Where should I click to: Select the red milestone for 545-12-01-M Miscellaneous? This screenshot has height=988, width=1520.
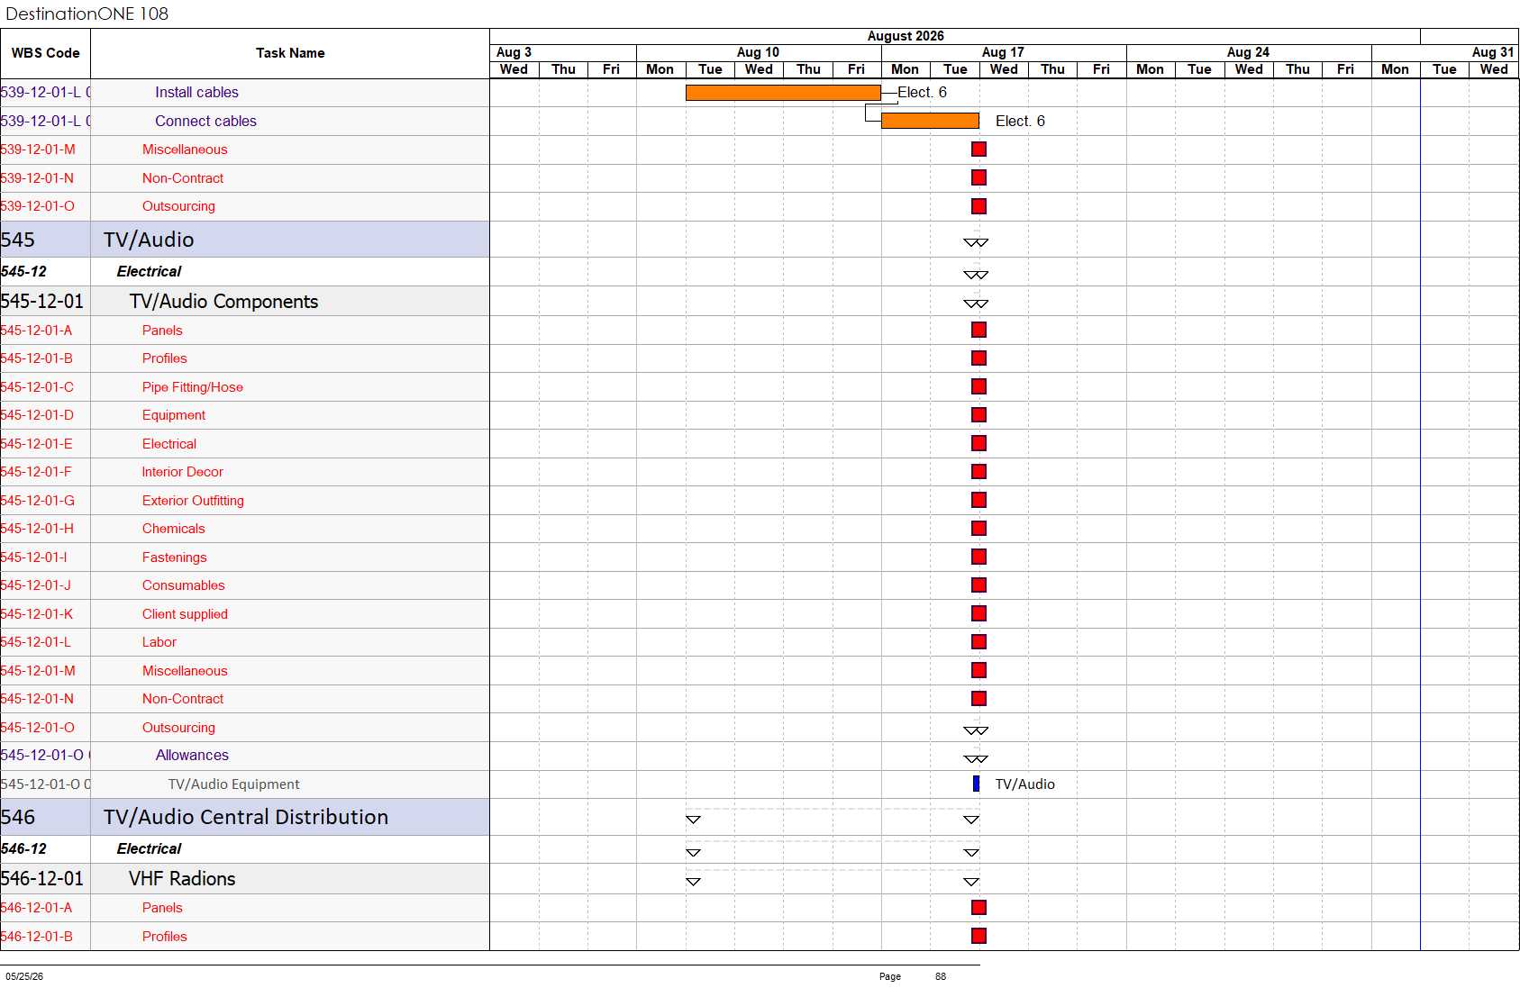pos(978,670)
